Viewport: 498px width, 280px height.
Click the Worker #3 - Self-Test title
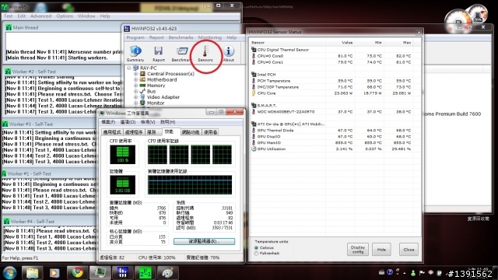pyautogui.click(x=31, y=124)
